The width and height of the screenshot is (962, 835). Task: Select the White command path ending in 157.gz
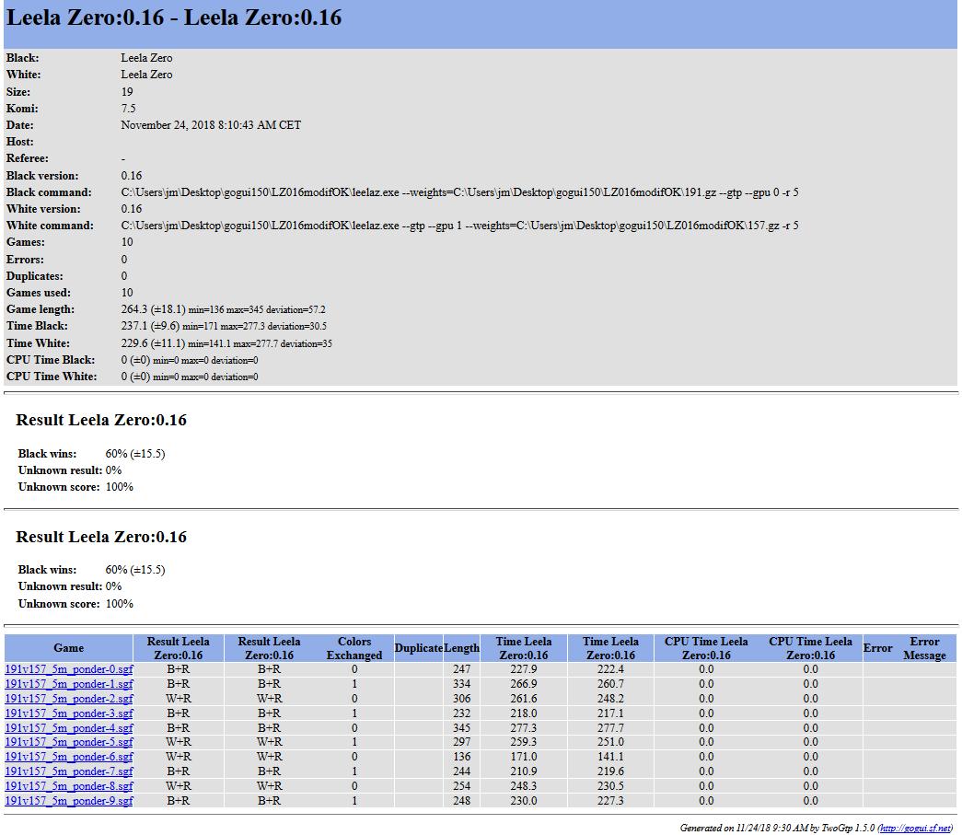459,226
